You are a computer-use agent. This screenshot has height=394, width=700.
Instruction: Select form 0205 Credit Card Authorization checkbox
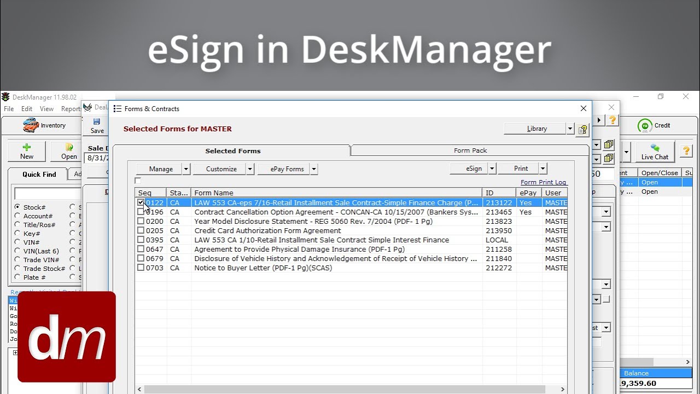(x=141, y=230)
